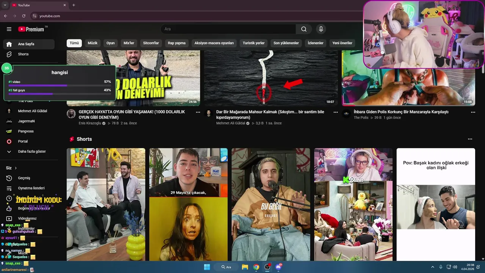
Task: Select the Son yüklenenler chip
Action: [x=286, y=43]
